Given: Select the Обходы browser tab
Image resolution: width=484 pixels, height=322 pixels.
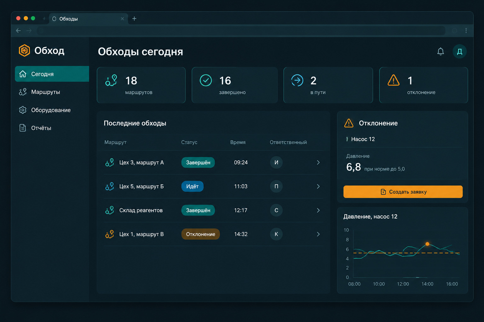Looking at the screenshot, I should pyautogui.click(x=88, y=19).
